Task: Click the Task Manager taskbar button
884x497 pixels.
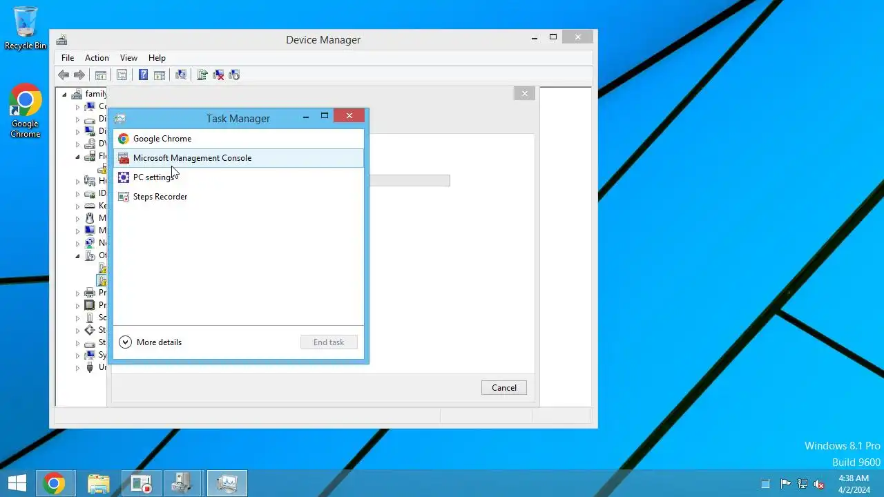Action: tap(227, 483)
